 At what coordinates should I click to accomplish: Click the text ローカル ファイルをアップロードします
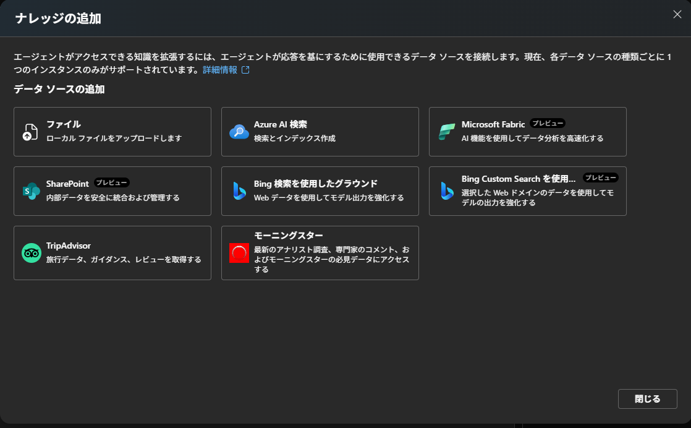point(114,139)
